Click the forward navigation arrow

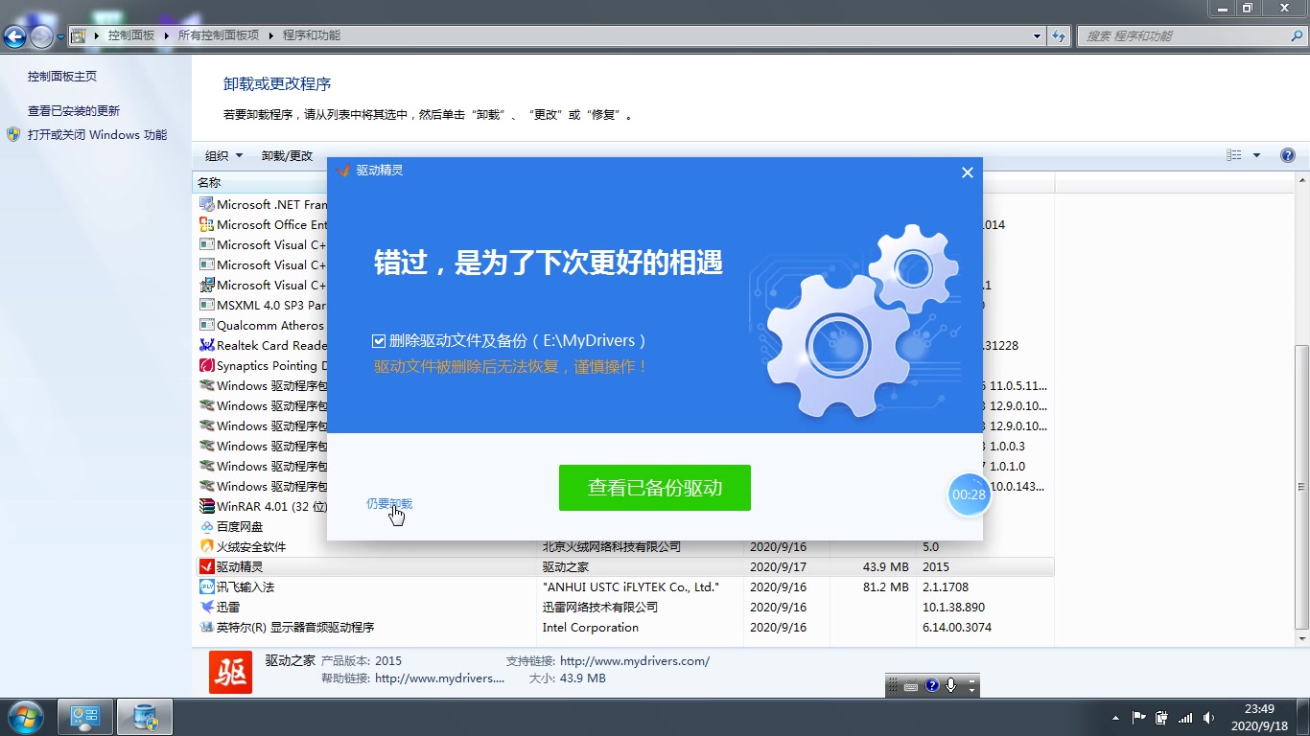tap(41, 36)
